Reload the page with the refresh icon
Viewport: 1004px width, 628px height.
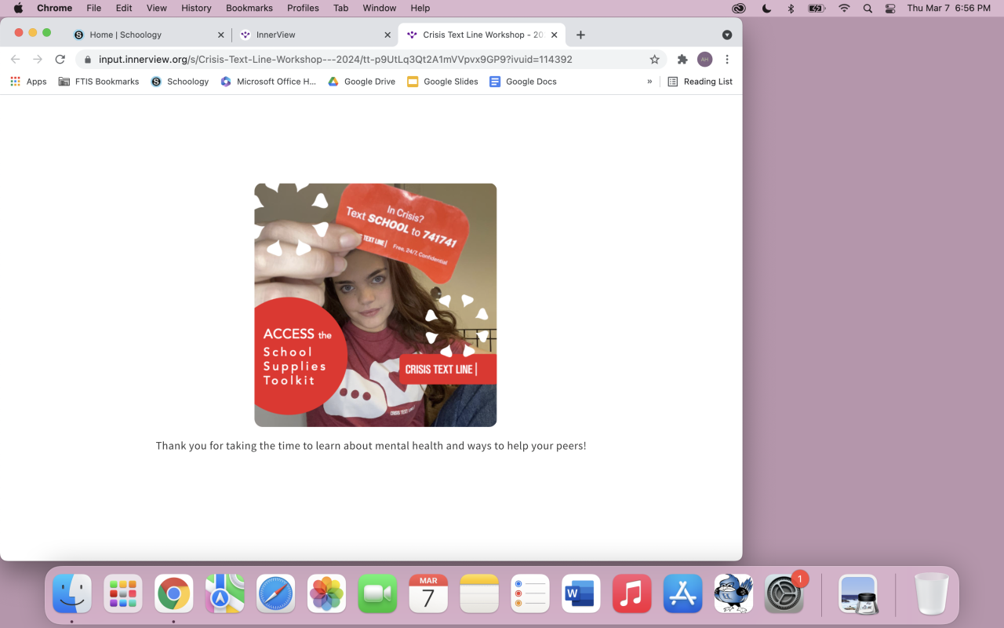coord(60,60)
